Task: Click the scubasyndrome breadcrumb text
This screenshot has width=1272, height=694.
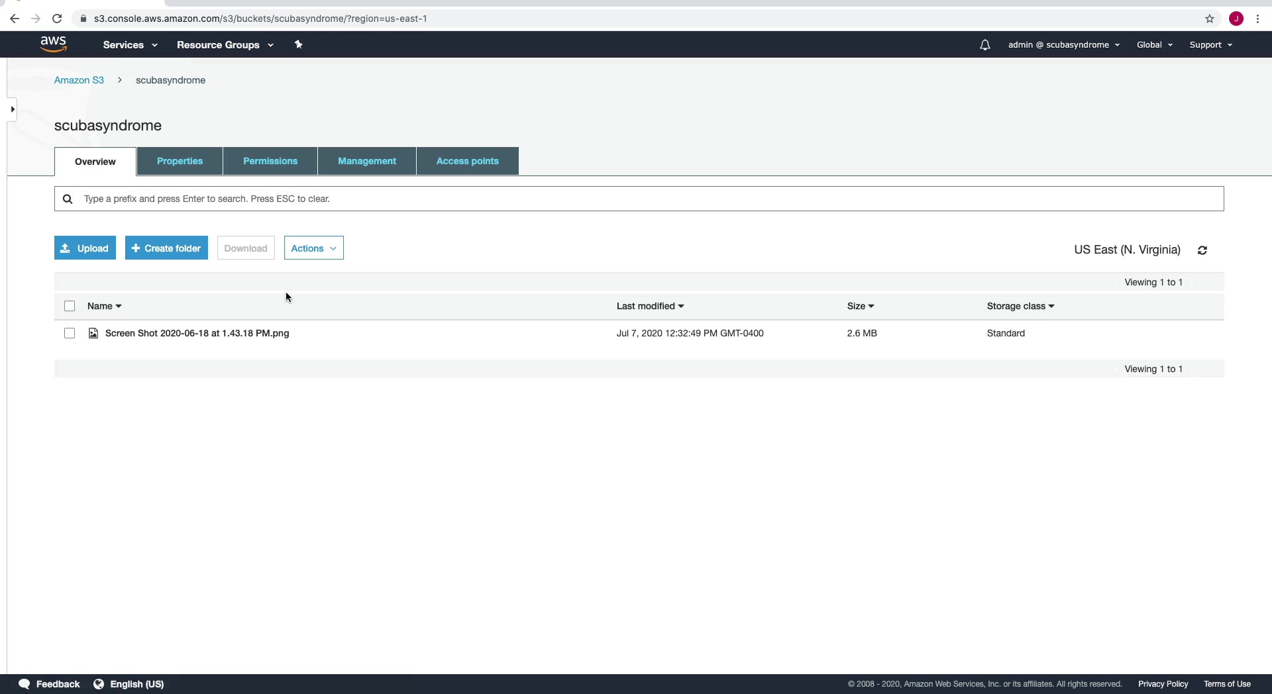Action: [171, 80]
